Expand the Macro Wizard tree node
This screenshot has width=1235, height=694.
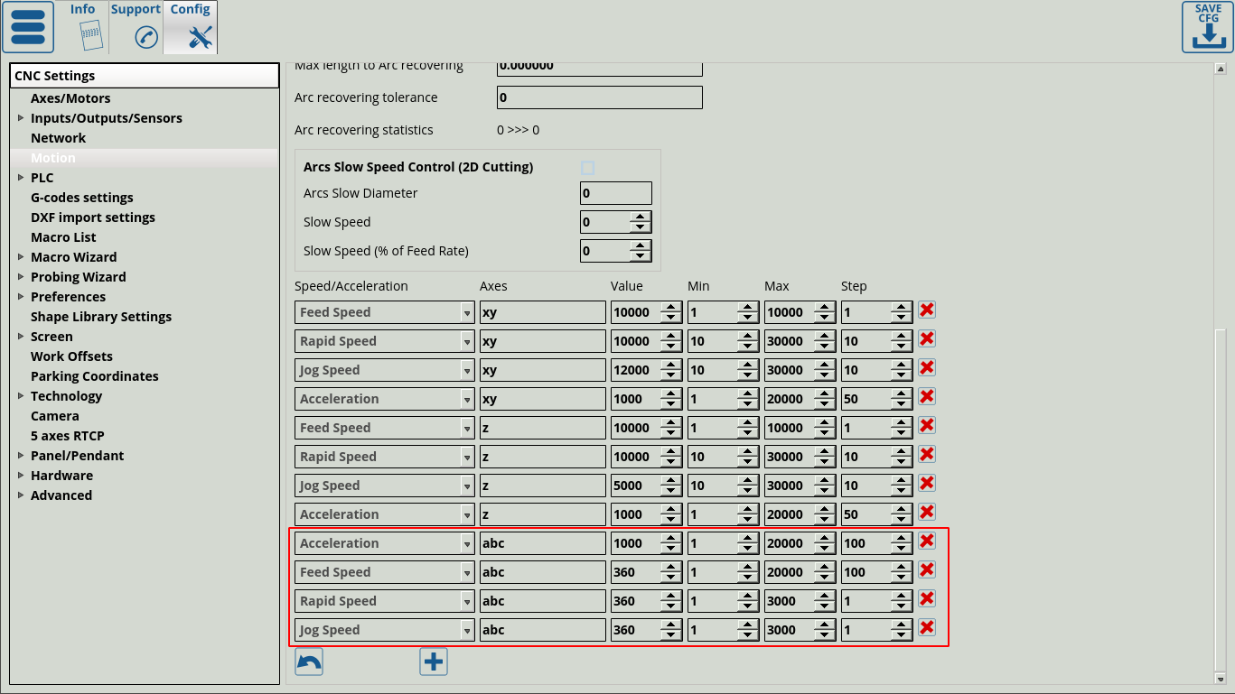pos(21,257)
